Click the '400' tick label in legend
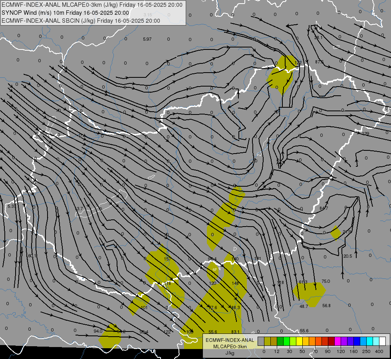Viewport: 391px width, 359px height. pos(379,351)
